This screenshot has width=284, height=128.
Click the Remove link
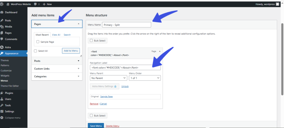(x=94, y=104)
